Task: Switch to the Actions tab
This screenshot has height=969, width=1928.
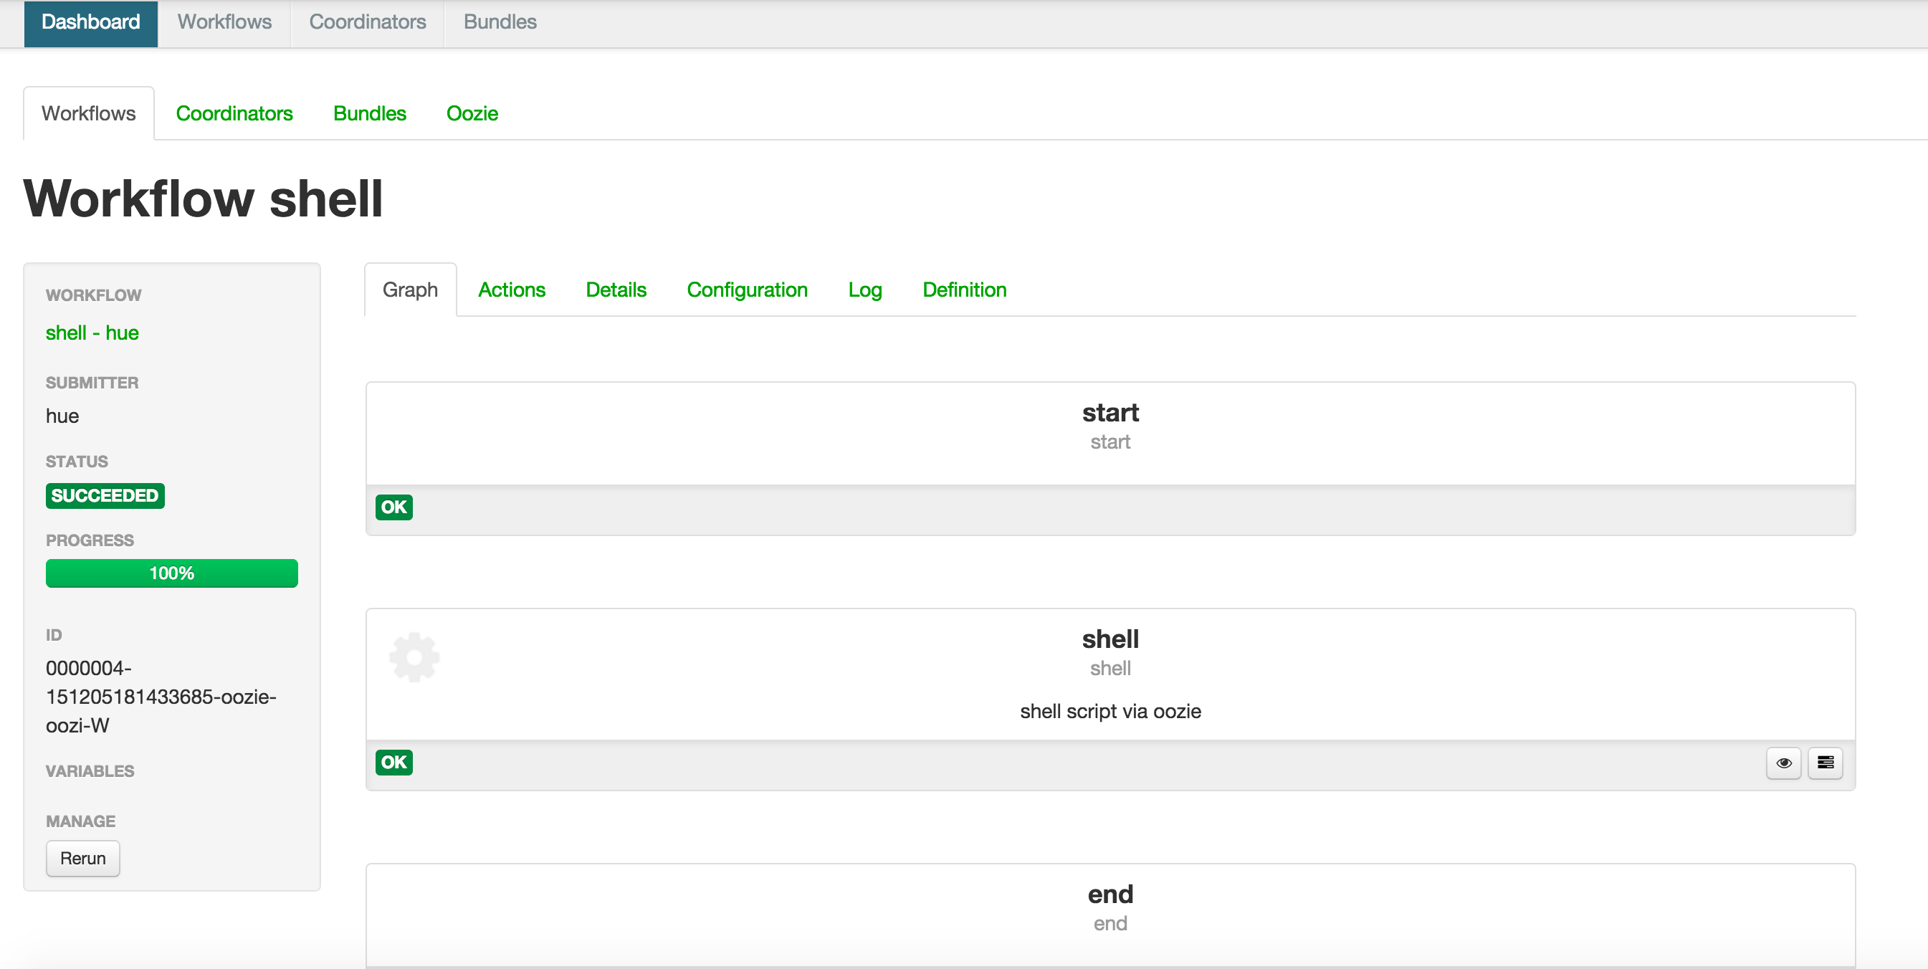Action: coord(511,290)
